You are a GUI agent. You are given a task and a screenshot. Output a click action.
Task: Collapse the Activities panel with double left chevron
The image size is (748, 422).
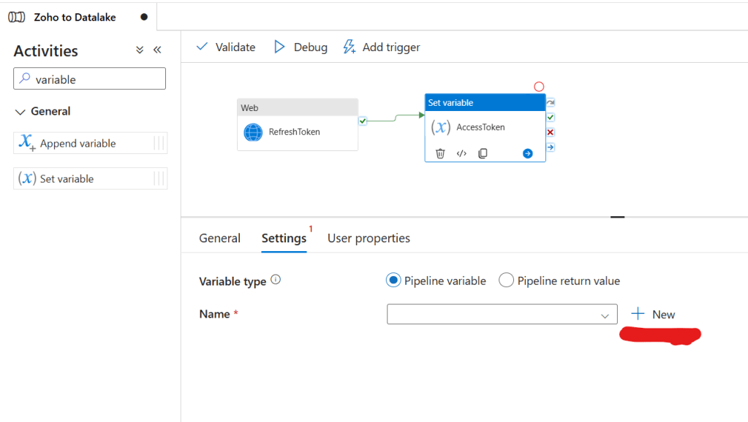tap(157, 50)
